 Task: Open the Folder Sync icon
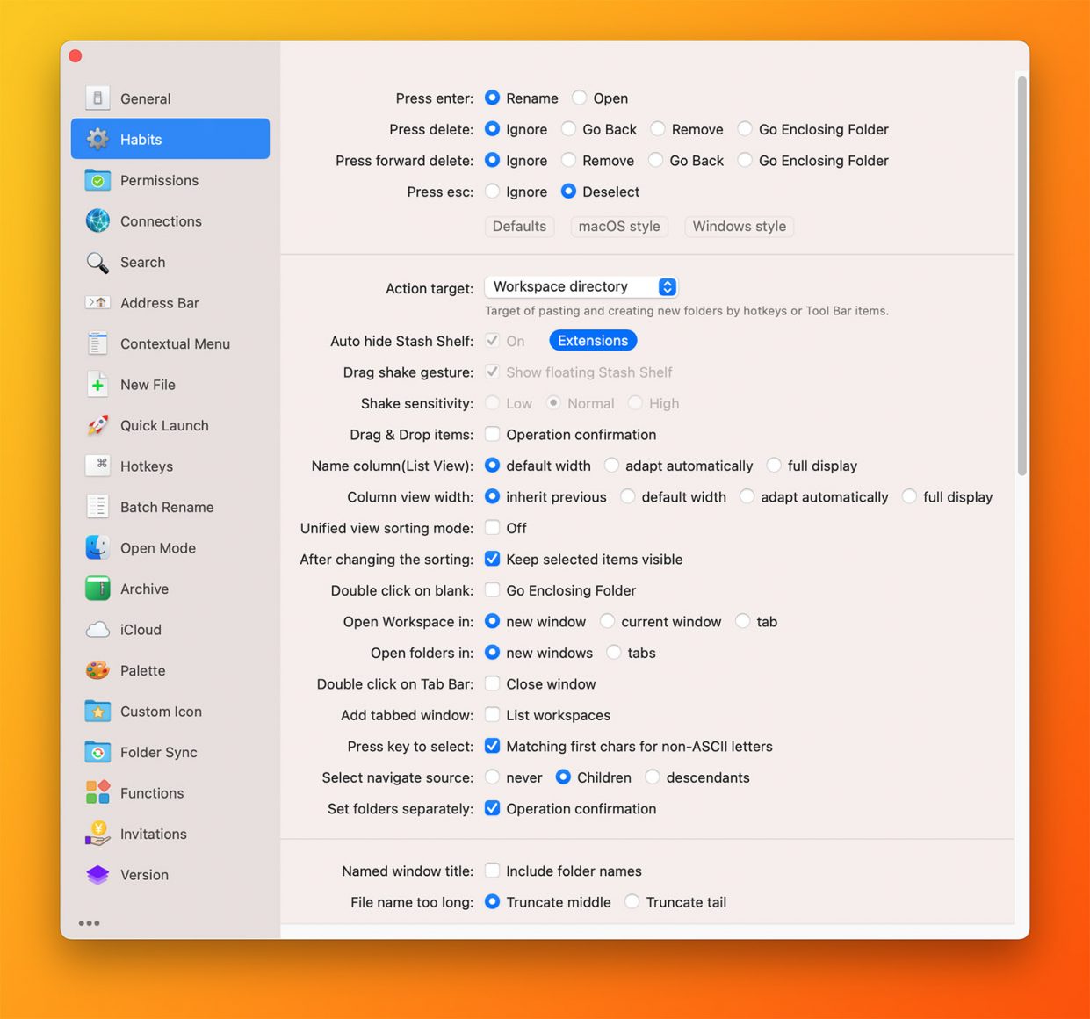pos(97,752)
